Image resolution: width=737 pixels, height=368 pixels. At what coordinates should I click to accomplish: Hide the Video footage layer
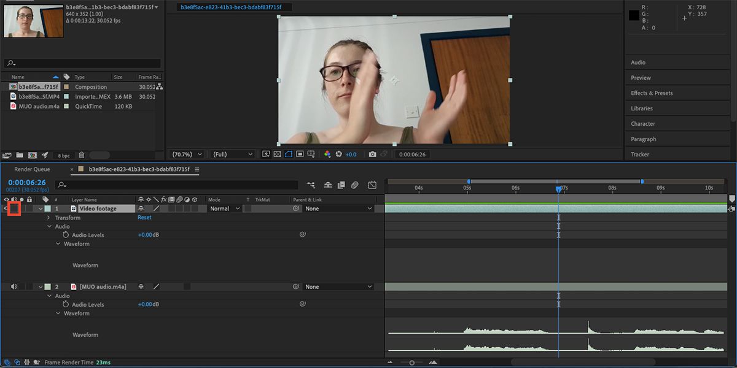tap(6, 208)
